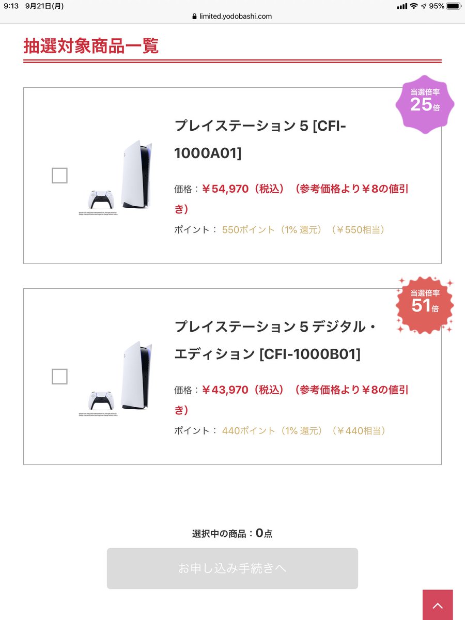Tap the cellular signal bars icon
This screenshot has width=465, height=620.
(402, 6)
